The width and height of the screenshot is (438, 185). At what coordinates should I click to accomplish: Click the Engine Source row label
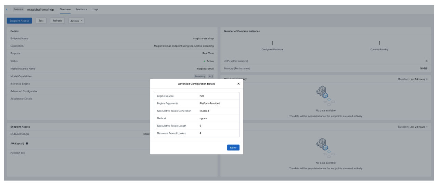165,96
